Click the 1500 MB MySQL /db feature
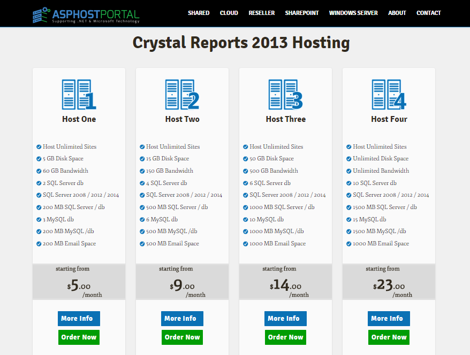This screenshot has width=470, height=355. 380,231
